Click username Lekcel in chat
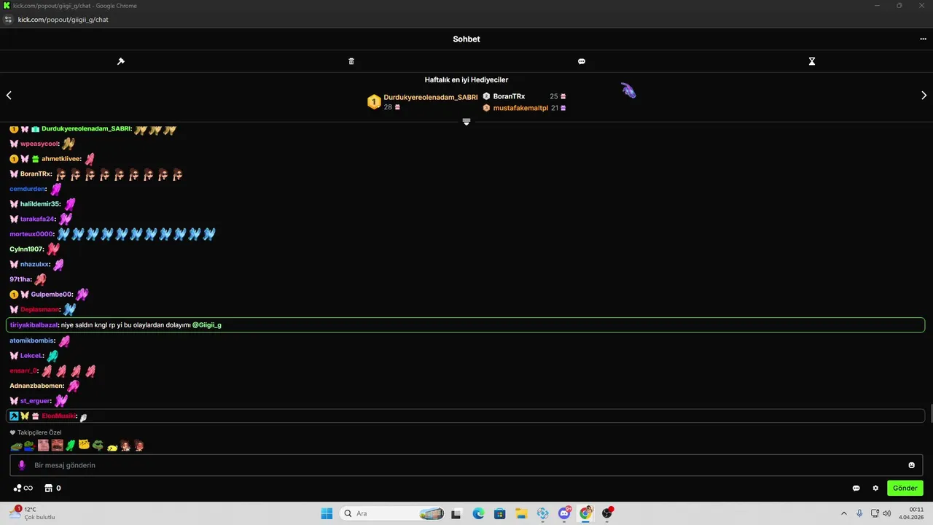The height and width of the screenshot is (525, 933). tap(31, 356)
